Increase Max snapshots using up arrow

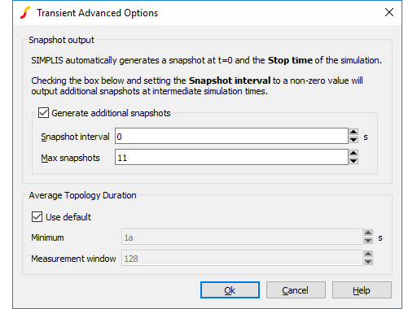(x=353, y=153)
